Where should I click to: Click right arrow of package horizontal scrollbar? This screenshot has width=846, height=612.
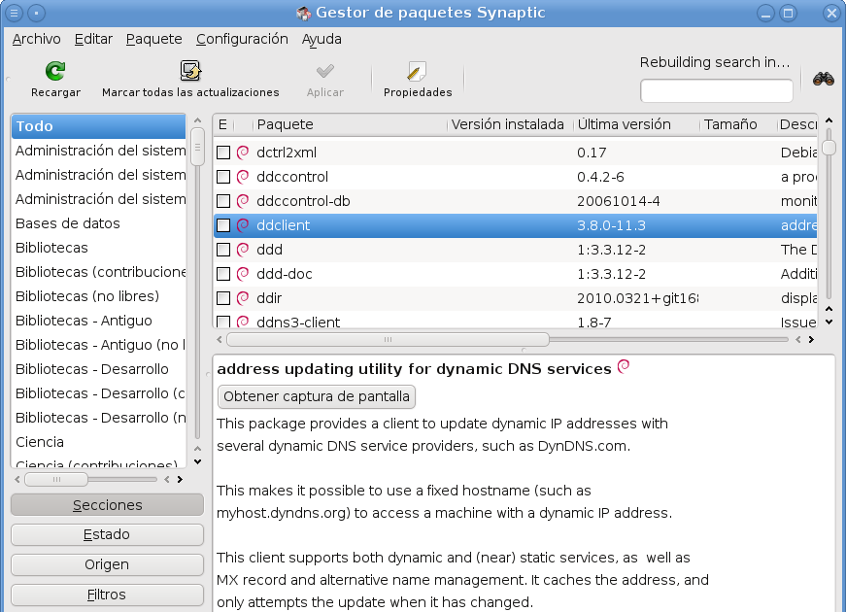[811, 339]
